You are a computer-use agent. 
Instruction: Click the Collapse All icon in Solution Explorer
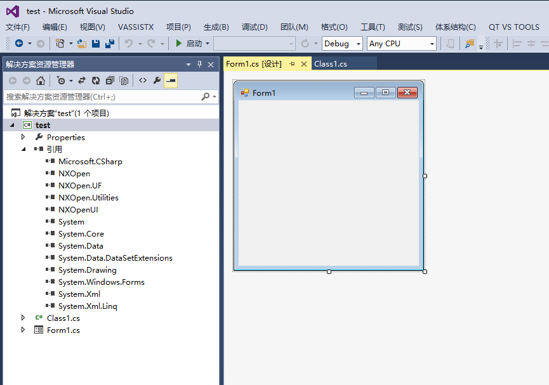coord(110,81)
